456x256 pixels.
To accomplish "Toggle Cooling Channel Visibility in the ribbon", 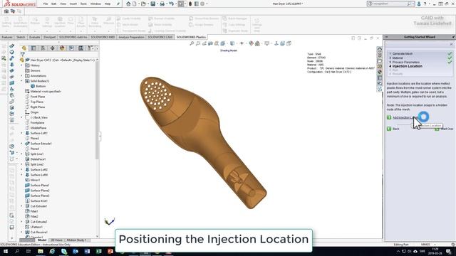I will tap(167, 31).
